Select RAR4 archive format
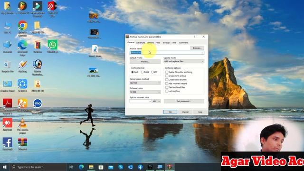 (142, 72)
